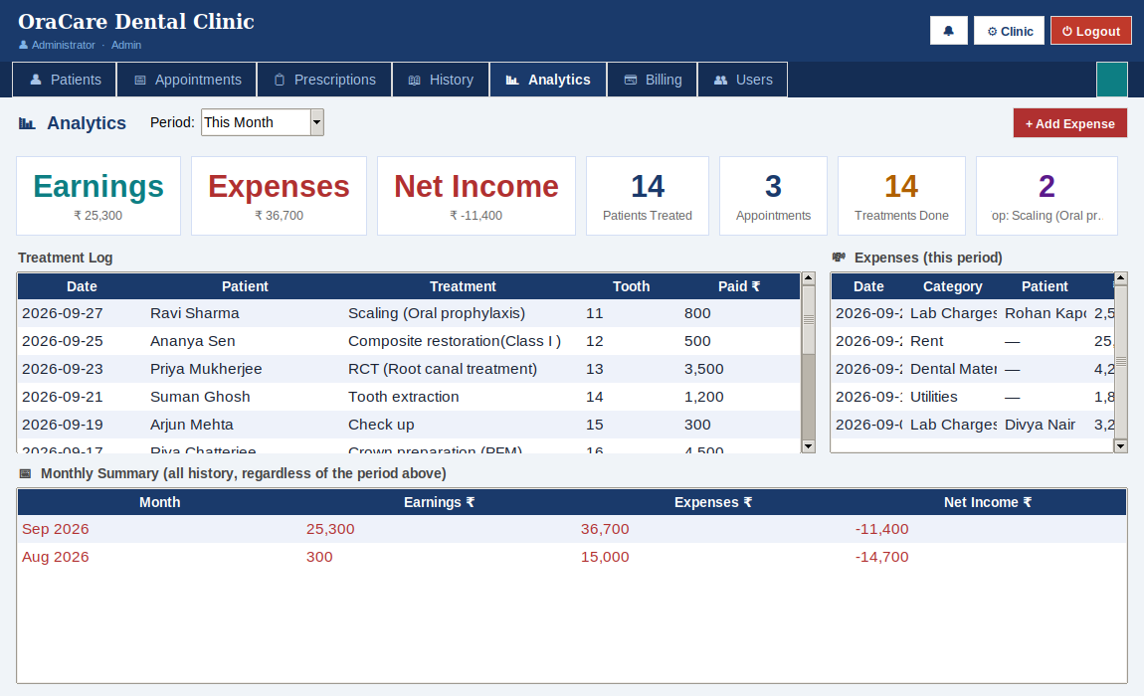Click the Paid ₹ column header
This screenshot has height=696, width=1144.
[739, 286]
